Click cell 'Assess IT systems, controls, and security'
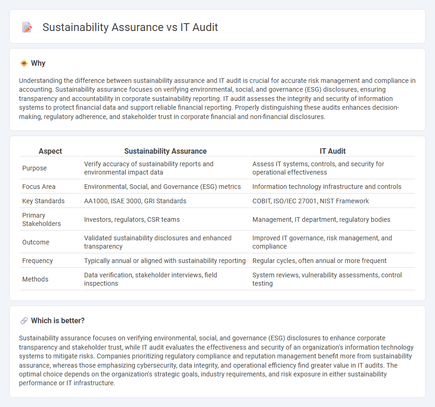 point(332,168)
